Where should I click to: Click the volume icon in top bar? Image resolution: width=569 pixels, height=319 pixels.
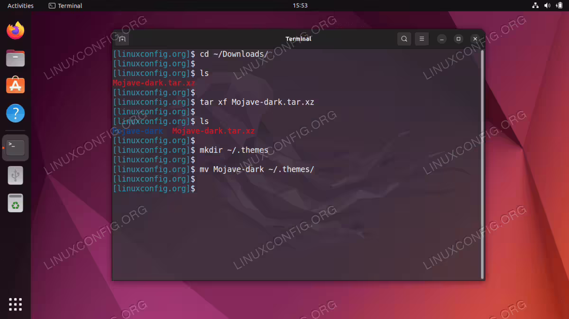tap(547, 6)
